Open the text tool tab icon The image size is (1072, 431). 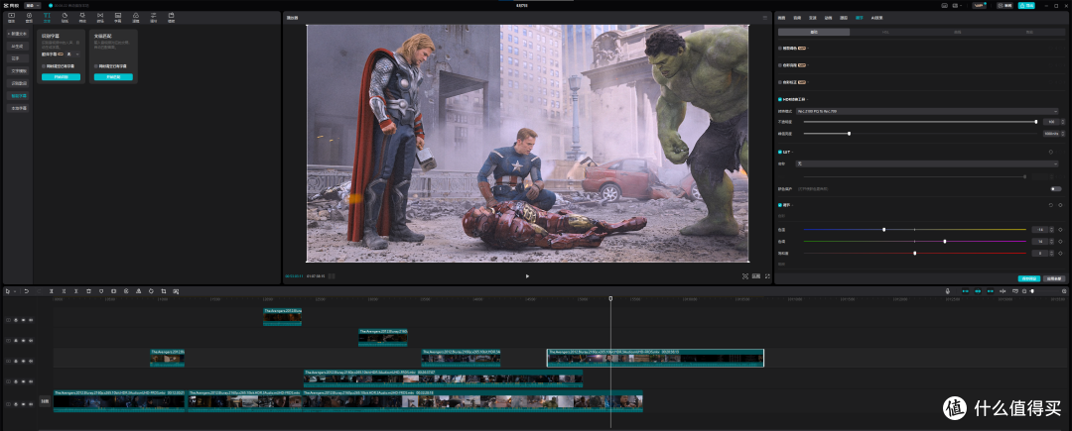47,17
